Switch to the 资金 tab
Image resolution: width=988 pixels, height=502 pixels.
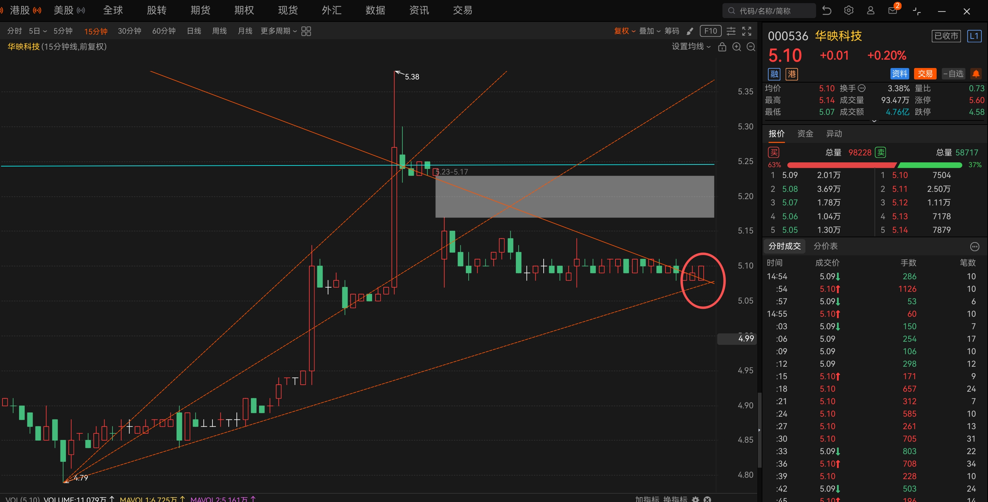[x=805, y=133]
